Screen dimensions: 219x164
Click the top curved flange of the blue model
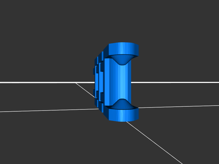[x=124, y=49]
